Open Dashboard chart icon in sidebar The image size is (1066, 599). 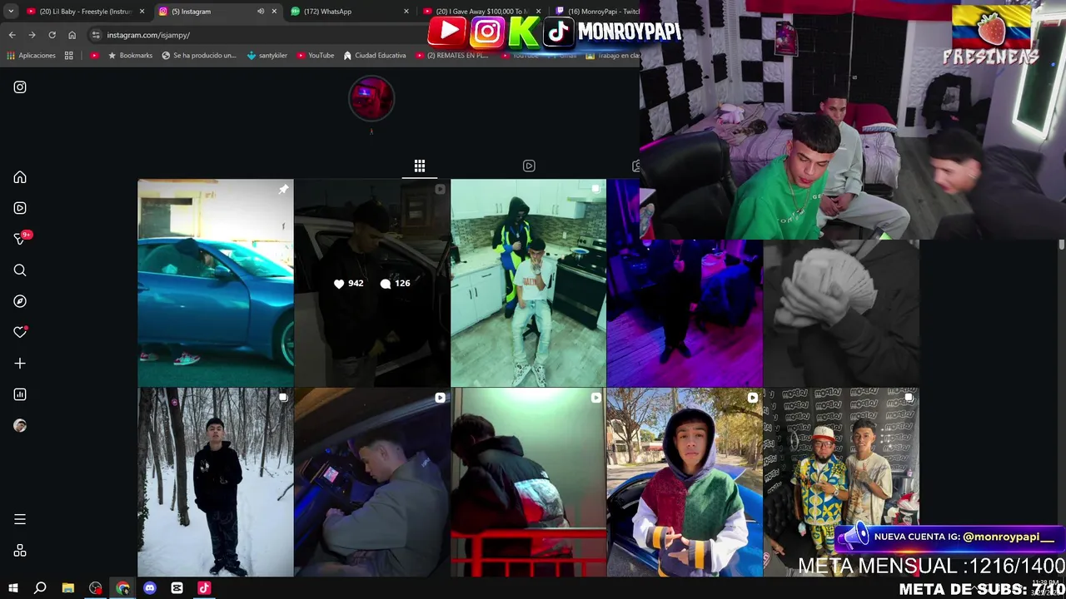pos(20,394)
